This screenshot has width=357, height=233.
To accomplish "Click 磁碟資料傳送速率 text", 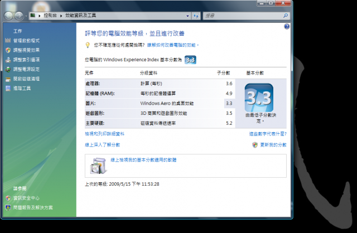I will tap(158, 123).
